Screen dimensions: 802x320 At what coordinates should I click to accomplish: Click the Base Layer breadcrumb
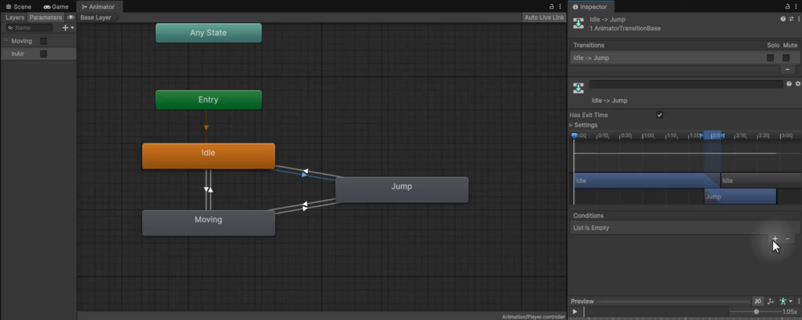(x=96, y=18)
